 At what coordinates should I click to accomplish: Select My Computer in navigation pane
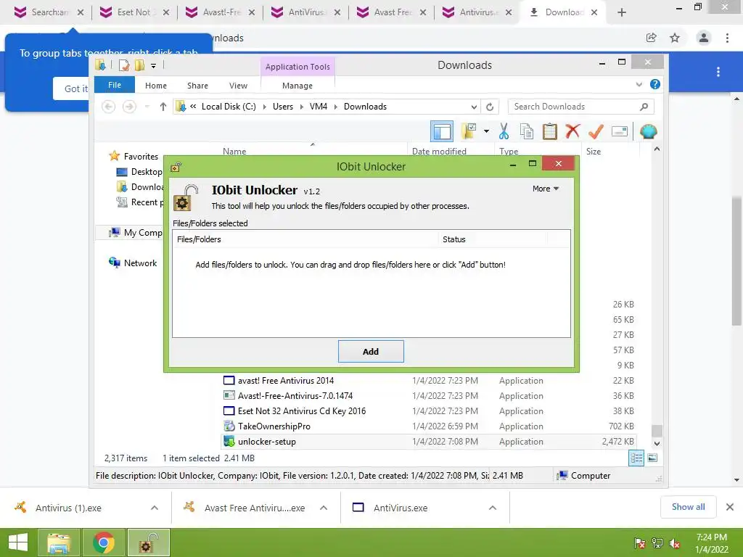[136, 233]
